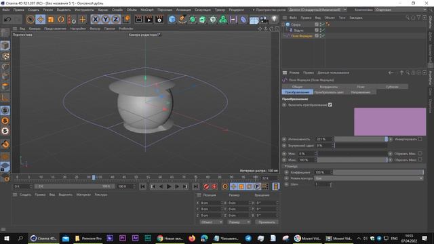Select the Live Selection tool

coord(30,20)
